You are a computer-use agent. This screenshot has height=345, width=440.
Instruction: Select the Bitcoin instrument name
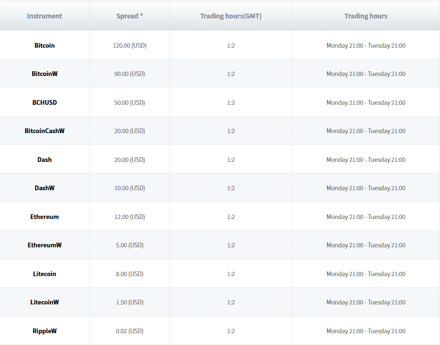click(44, 46)
